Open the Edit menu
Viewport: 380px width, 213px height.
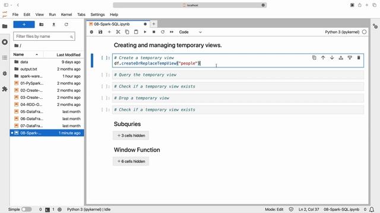tap(27, 14)
